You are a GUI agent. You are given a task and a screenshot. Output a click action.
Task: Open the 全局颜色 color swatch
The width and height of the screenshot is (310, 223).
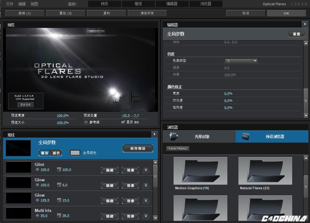click(x=75, y=153)
